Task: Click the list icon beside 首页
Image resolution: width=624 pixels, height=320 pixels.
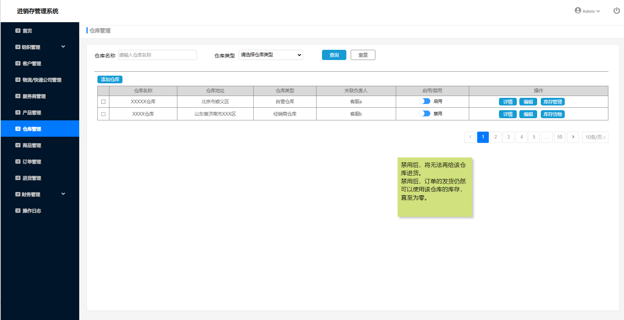Action: pyautogui.click(x=18, y=31)
